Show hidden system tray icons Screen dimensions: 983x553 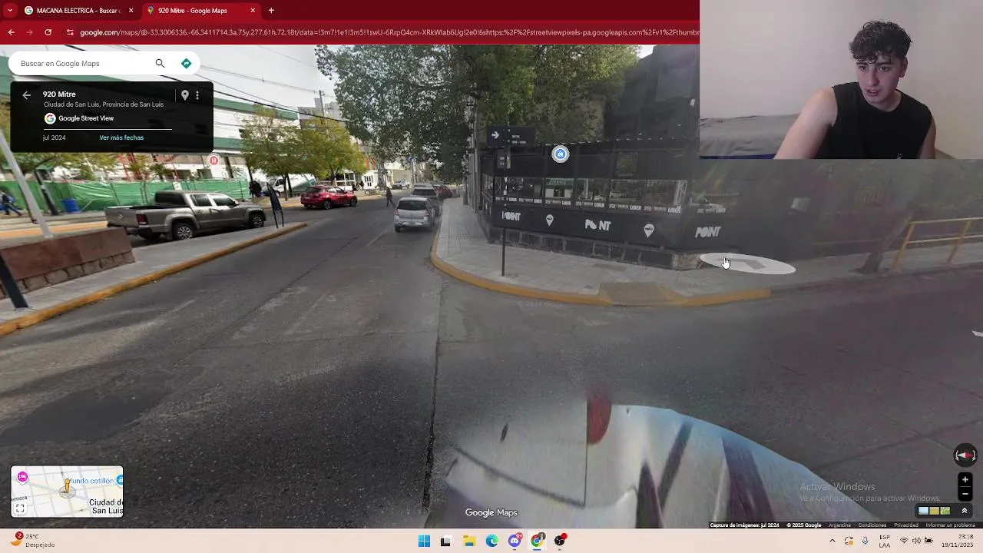[x=832, y=541]
